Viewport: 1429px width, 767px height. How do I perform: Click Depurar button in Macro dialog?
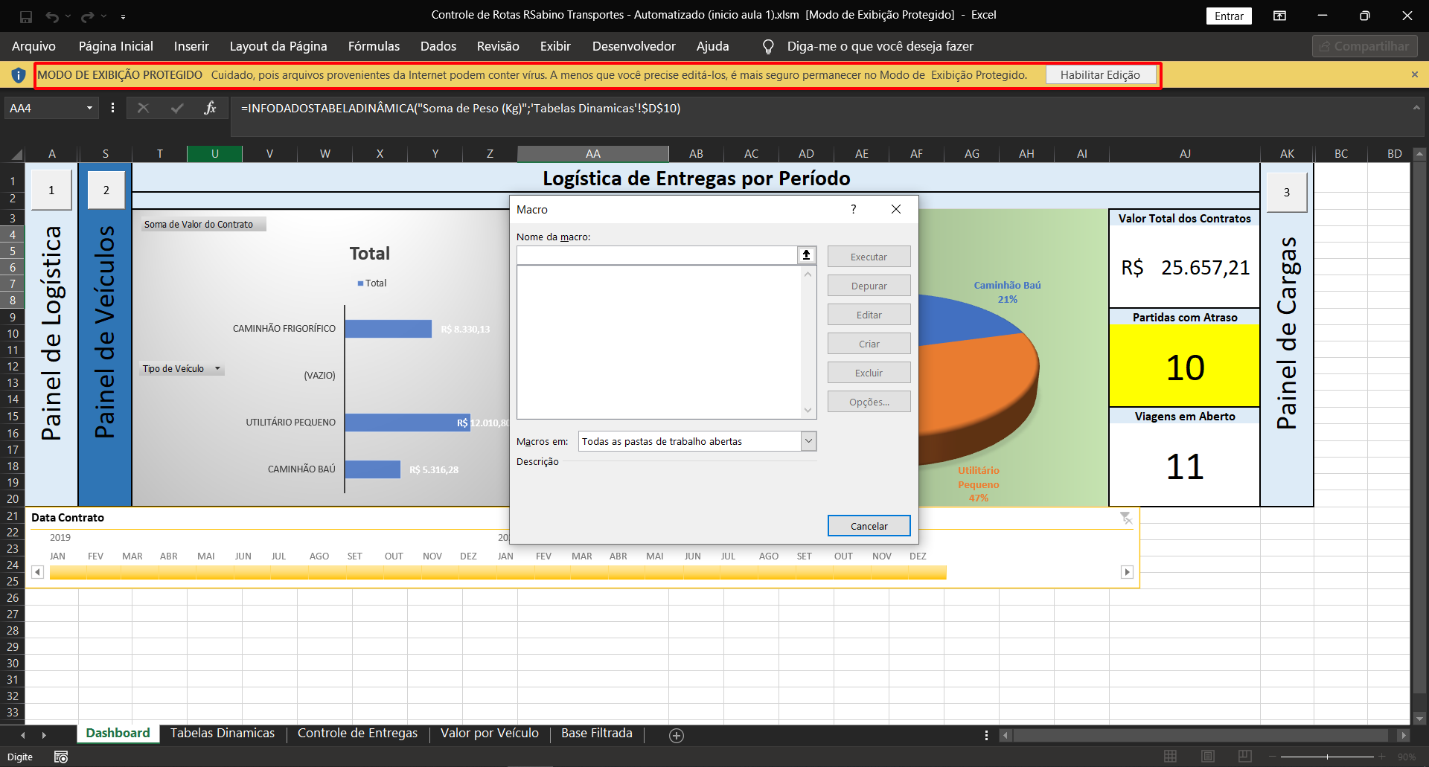point(869,286)
